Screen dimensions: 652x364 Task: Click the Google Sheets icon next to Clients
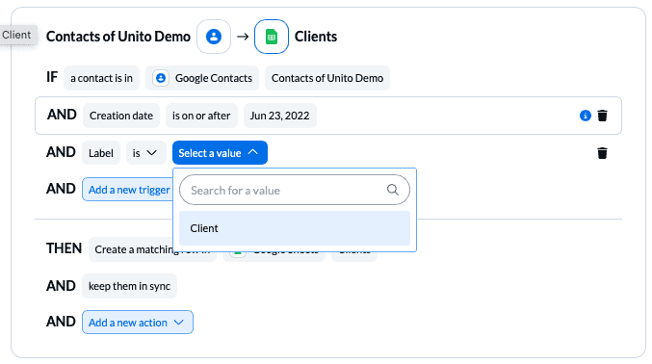pos(272,37)
